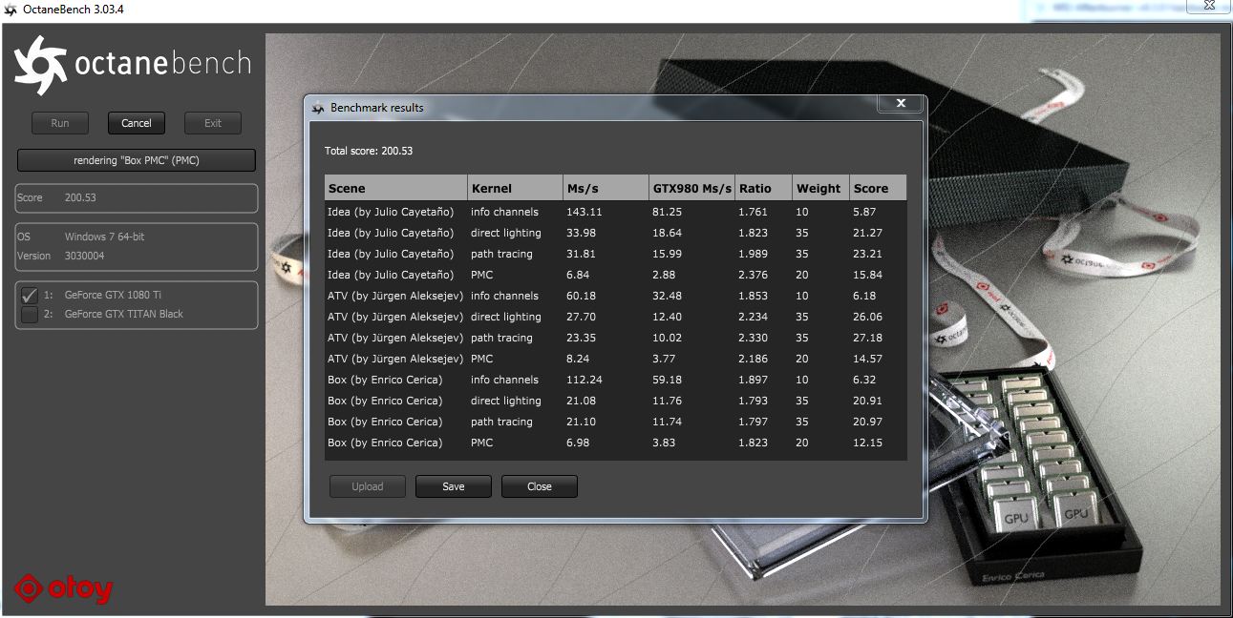Close the Benchmark results dialog with X
Screen dimensions: 1233x618
click(x=901, y=103)
